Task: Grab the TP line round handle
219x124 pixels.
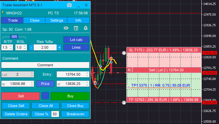Action: tap(124, 103)
